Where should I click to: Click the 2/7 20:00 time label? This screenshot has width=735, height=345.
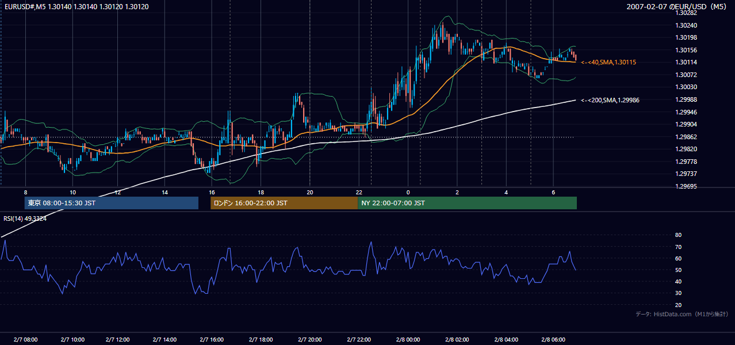pos(309,339)
